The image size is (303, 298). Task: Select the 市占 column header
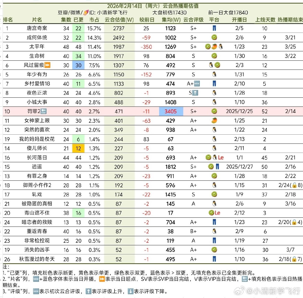point(94,20)
